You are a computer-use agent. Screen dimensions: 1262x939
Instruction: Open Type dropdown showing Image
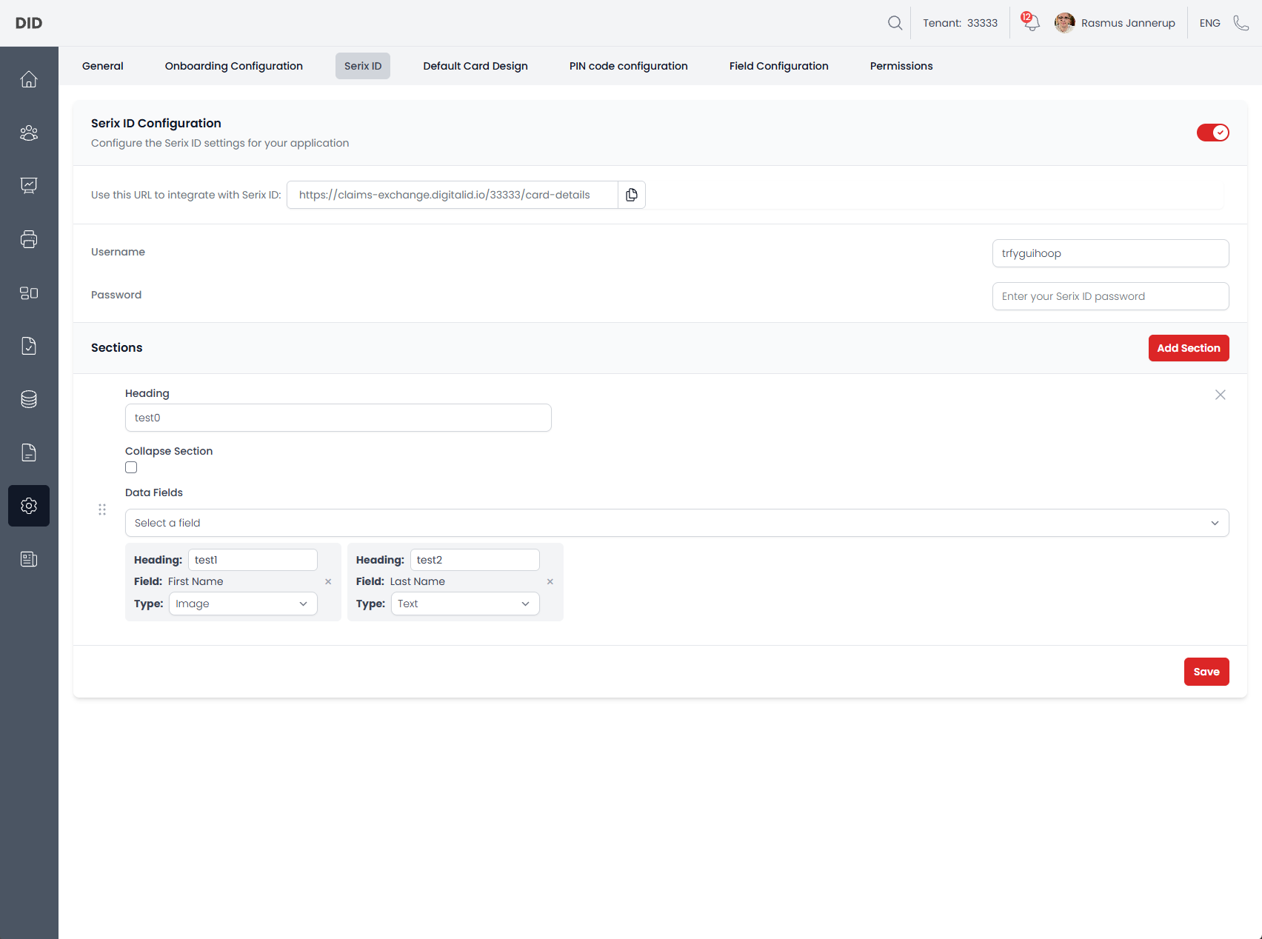pyautogui.click(x=243, y=604)
